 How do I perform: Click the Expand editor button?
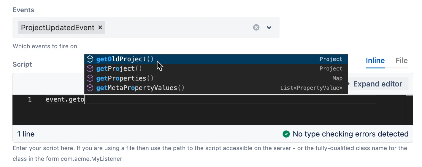coord(378,84)
